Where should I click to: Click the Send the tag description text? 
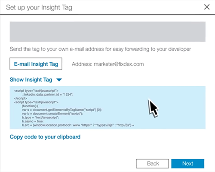100,49
